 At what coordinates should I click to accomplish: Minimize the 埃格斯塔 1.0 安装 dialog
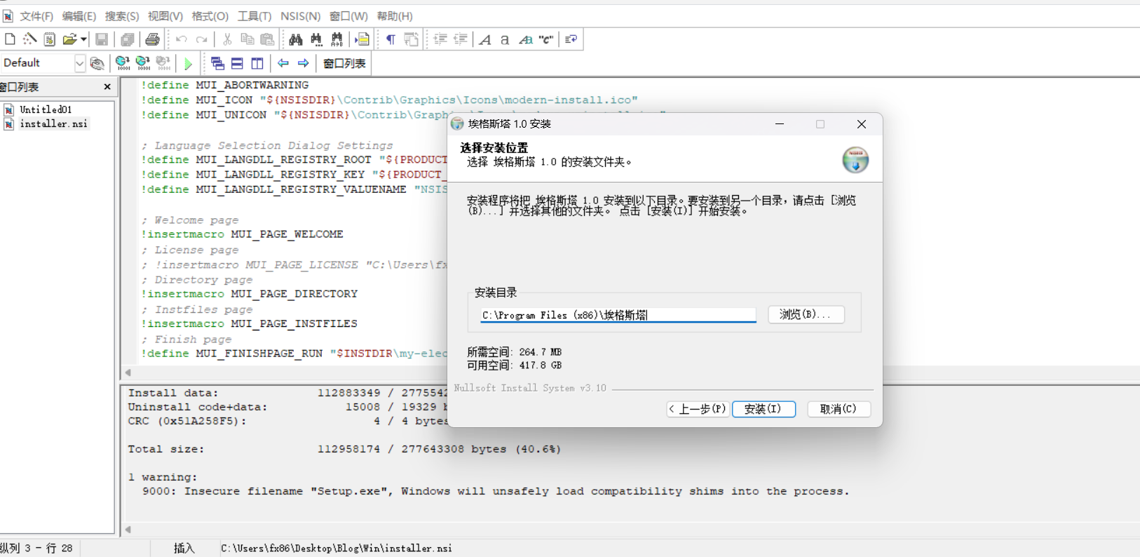pos(780,124)
